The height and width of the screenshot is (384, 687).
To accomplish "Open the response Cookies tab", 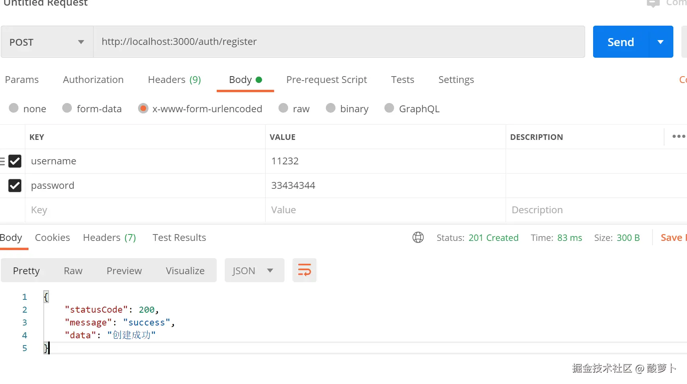I will [52, 238].
